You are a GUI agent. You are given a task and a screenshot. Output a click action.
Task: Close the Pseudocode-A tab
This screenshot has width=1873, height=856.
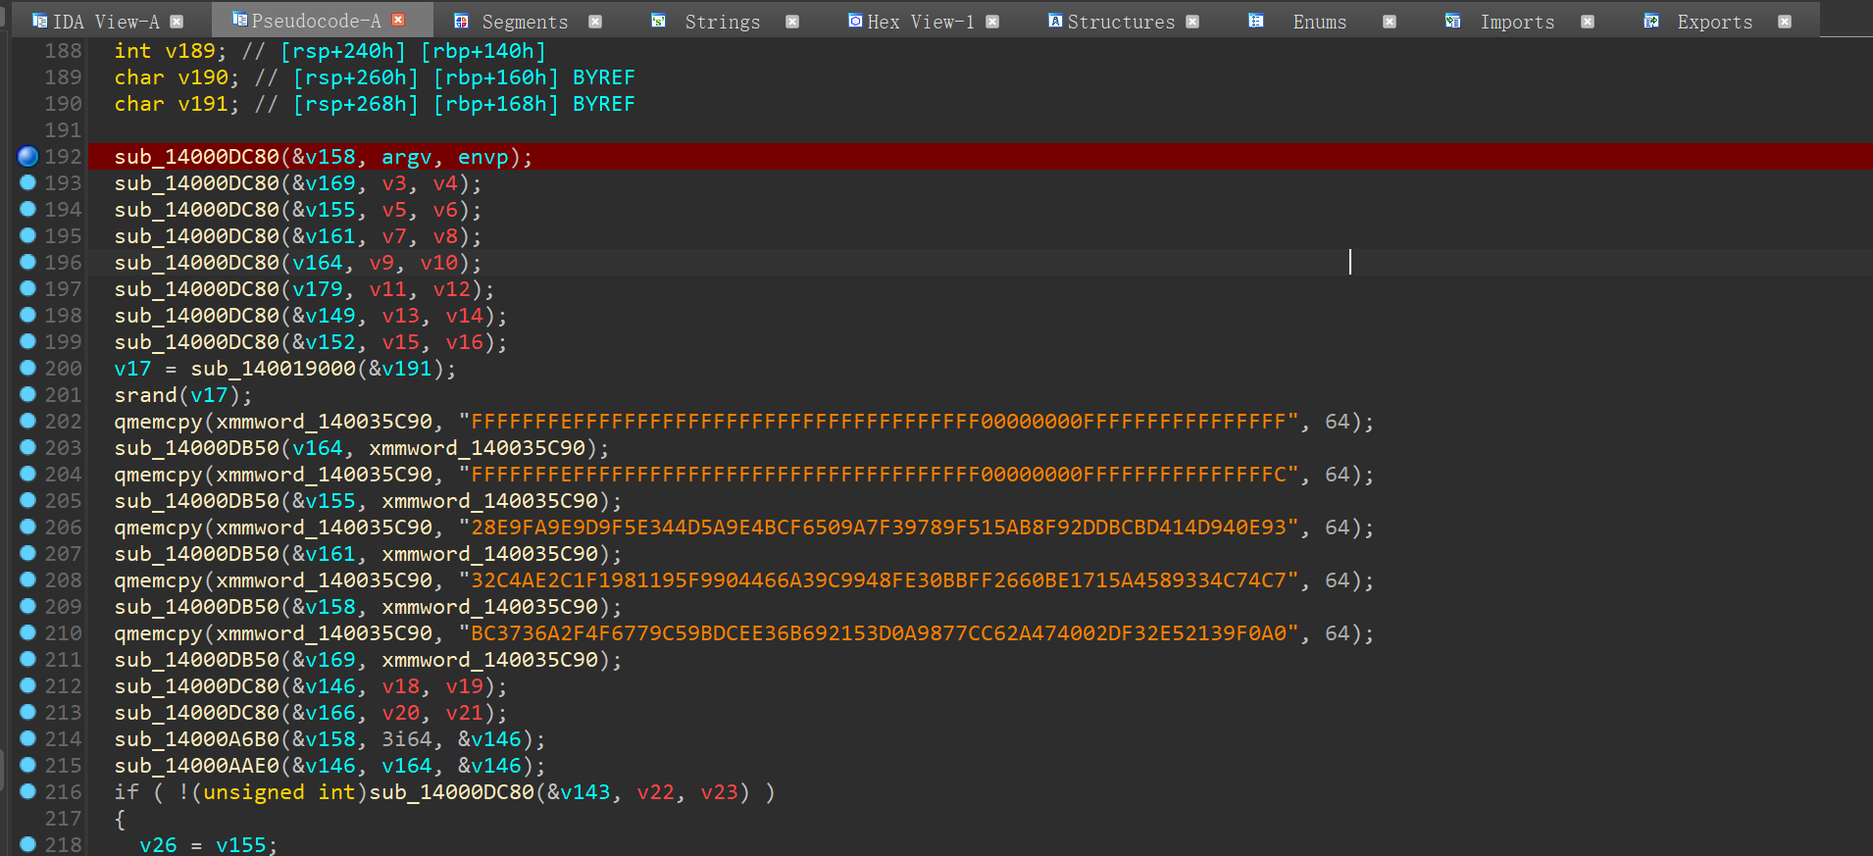(x=398, y=21)
